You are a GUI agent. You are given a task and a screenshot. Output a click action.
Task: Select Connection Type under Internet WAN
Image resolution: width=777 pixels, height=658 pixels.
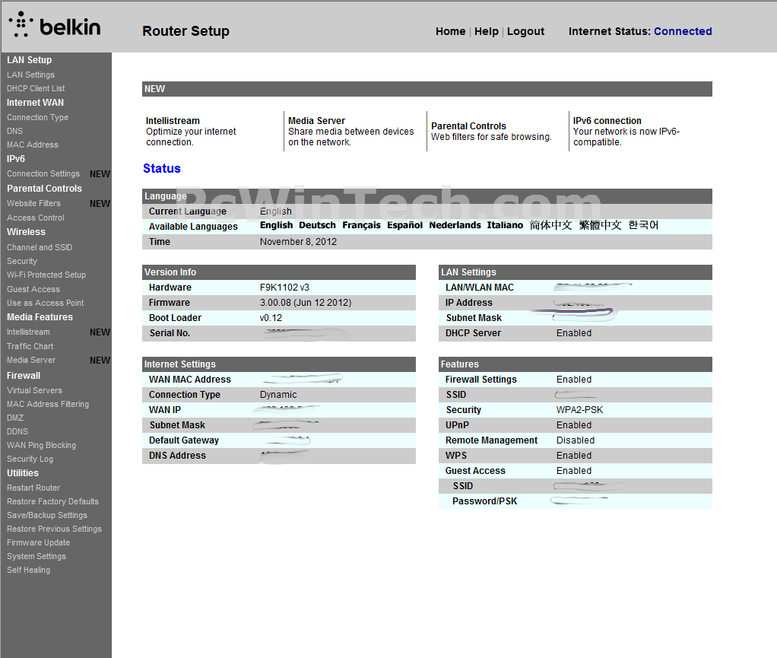(x=38, y=117)
